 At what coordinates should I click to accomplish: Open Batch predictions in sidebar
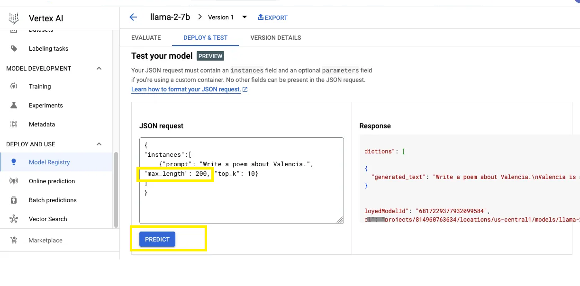coord(53,200)
